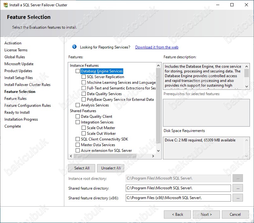Enable the Master Data Services checkbox
Image resolution: width=254 pixels, height=223 pixels.
point(78,145)
